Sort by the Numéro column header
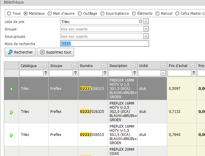Screen dimensions: 205x156 (x=86, y=66)
